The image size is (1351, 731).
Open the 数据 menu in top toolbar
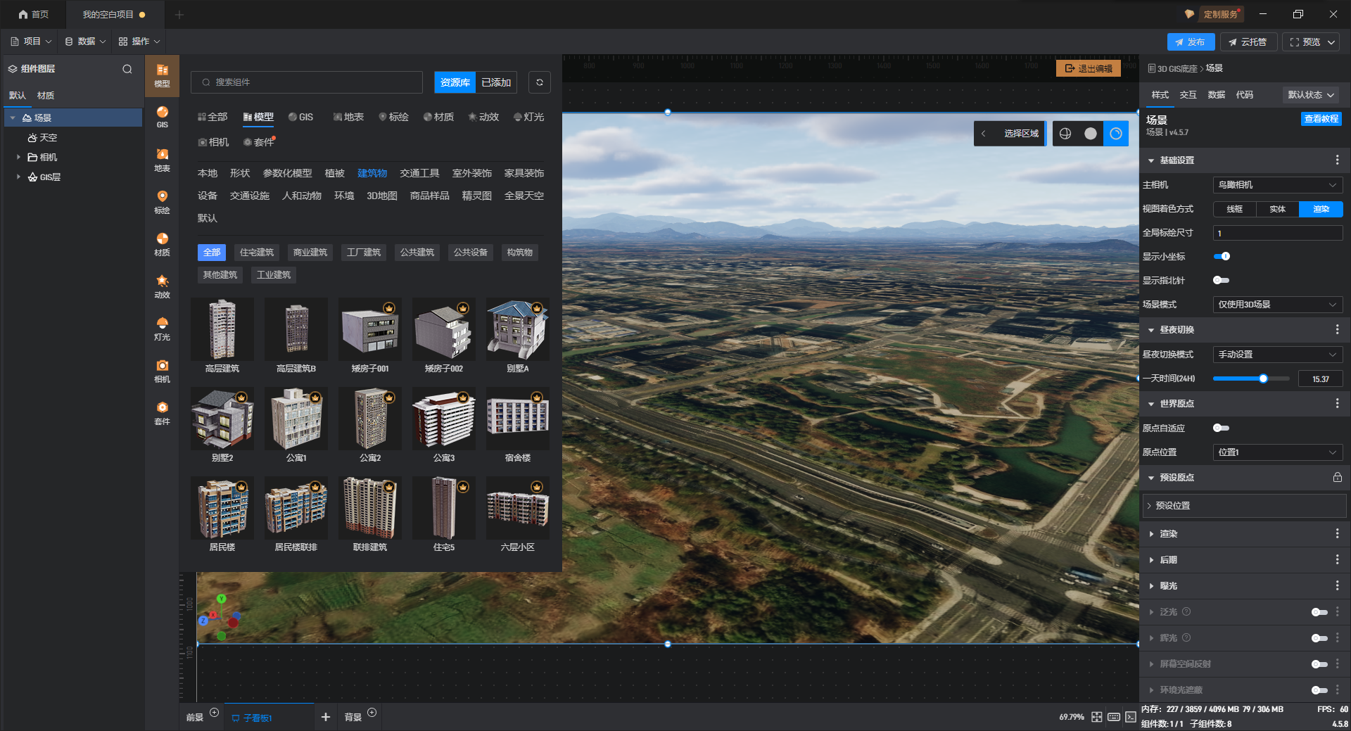pos(86,42)
